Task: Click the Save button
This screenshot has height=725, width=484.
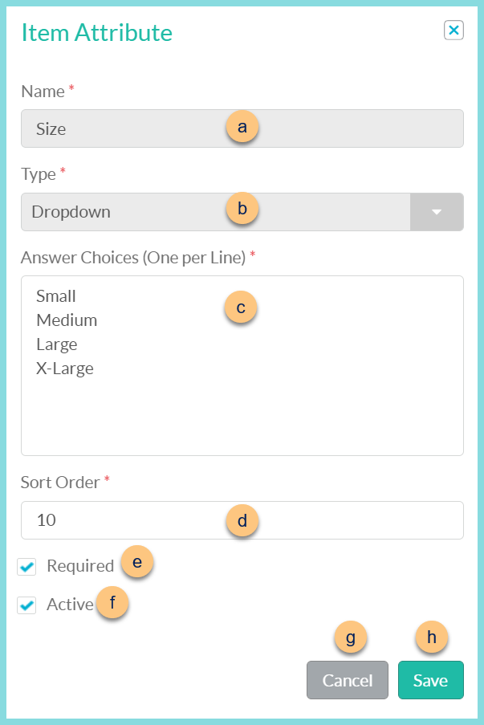Action: [430, 679]
